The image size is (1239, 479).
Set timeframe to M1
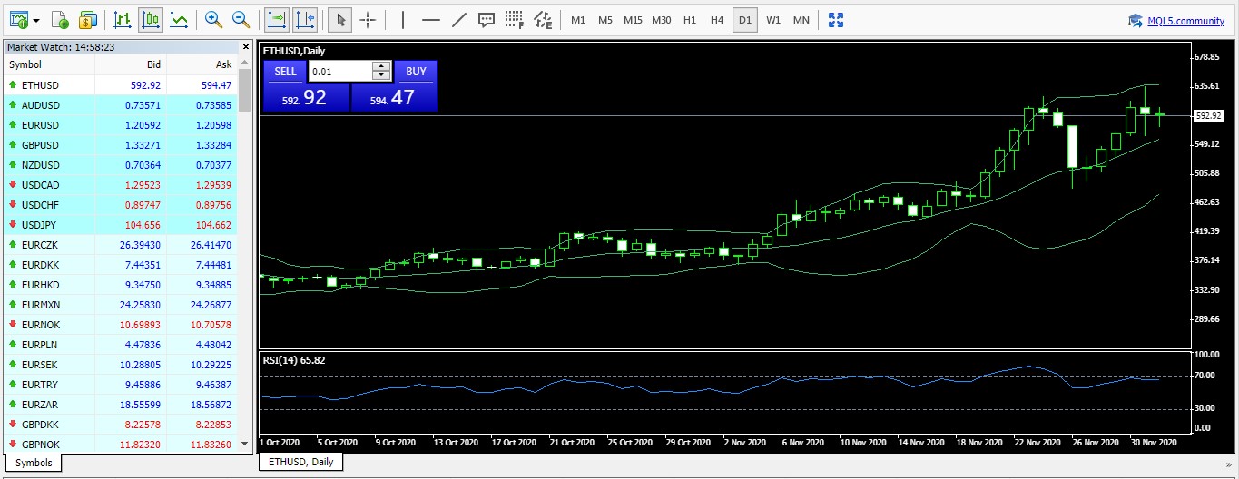coord(578,20)
